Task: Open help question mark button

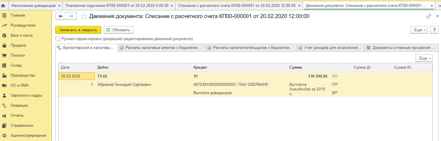Action: tap(434, 30)
